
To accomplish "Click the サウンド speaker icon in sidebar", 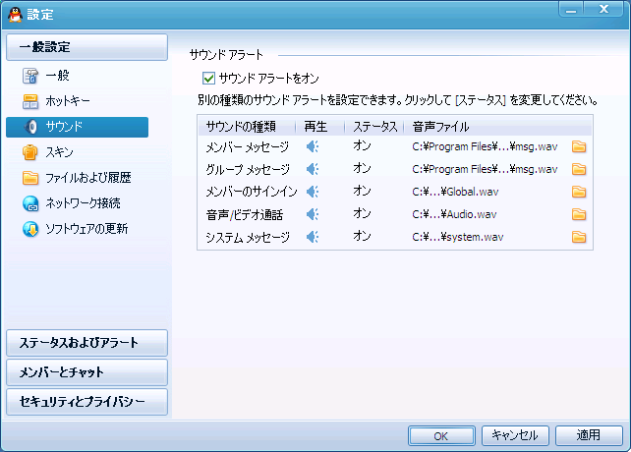I will click(x=30, y=127).
